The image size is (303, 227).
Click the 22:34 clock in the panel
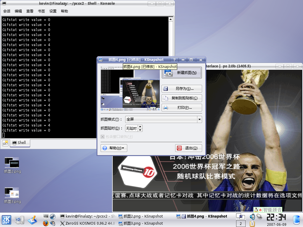(x=276, y=217)
